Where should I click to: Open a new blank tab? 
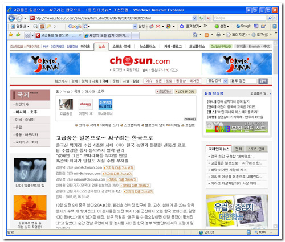(x=135, y=35)
